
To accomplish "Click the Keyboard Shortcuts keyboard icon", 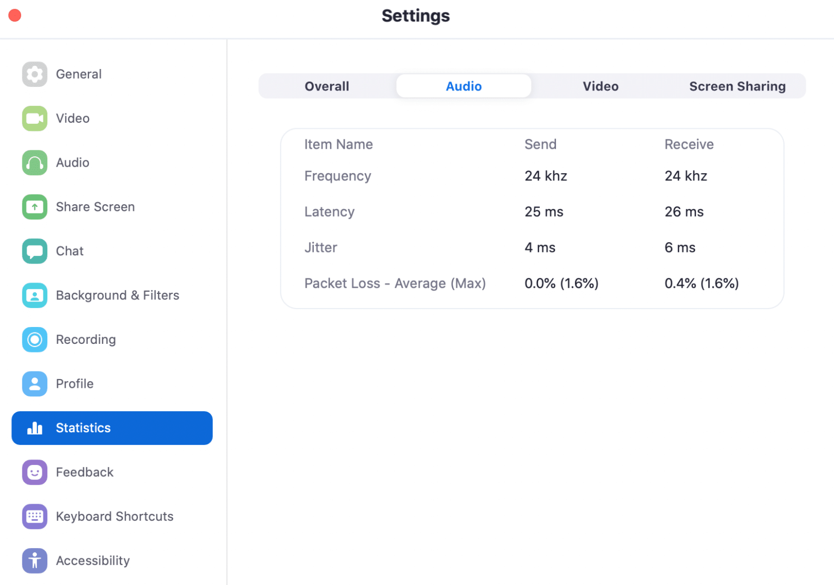I will (34, 517).
